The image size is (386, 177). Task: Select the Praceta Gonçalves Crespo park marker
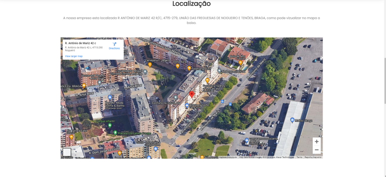(115, 133)
